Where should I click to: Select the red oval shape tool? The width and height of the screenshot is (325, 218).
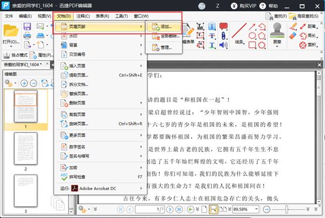click(x=252, y=36)
